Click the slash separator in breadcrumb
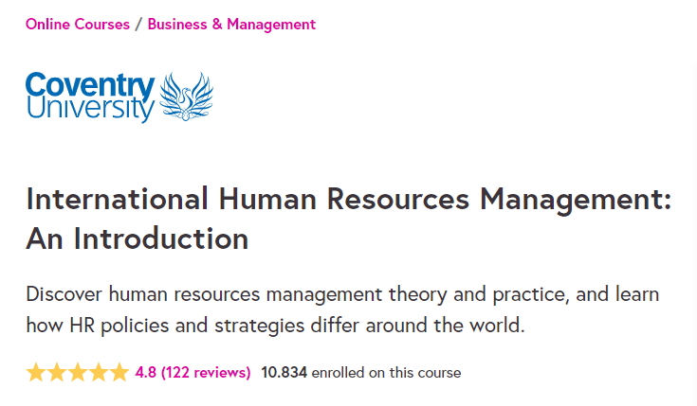The width and height of the screenshot is (697, 406). 138,25
